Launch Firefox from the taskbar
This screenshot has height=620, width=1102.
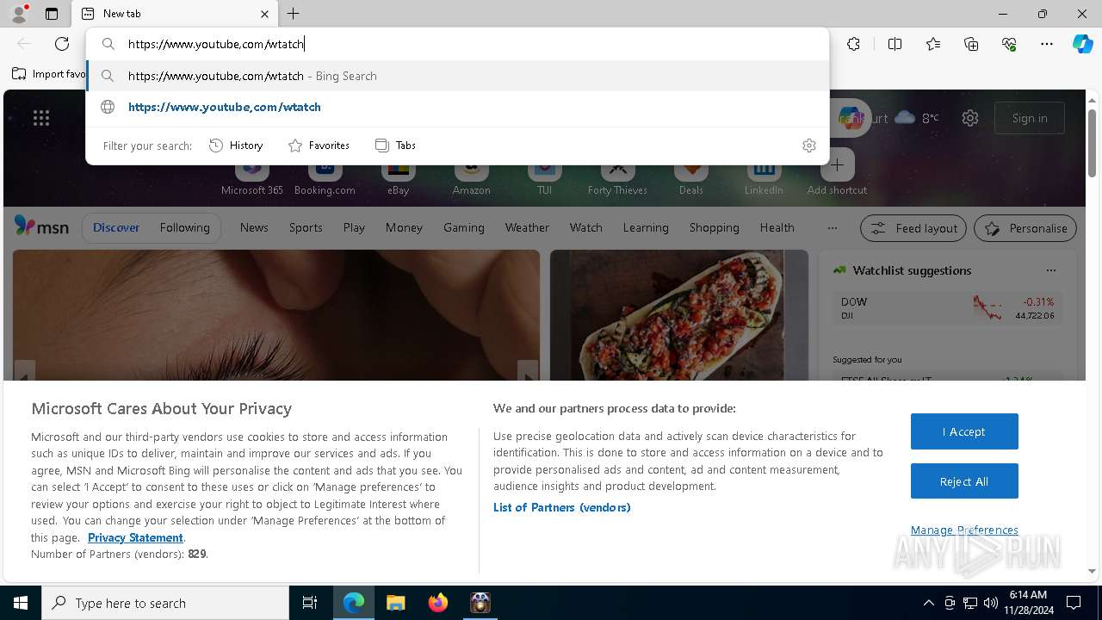point(437,603)
